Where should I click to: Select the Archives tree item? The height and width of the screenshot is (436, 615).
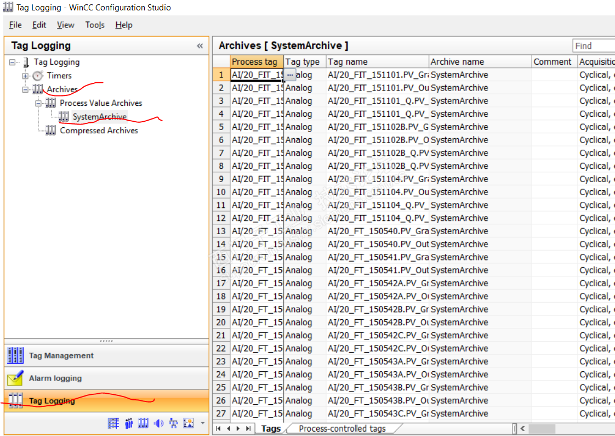[62, 89]
